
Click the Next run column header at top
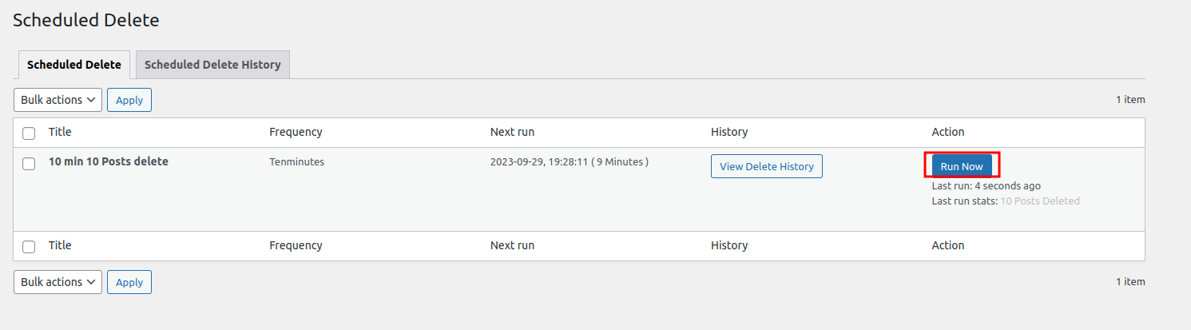(x=512, y=132)
